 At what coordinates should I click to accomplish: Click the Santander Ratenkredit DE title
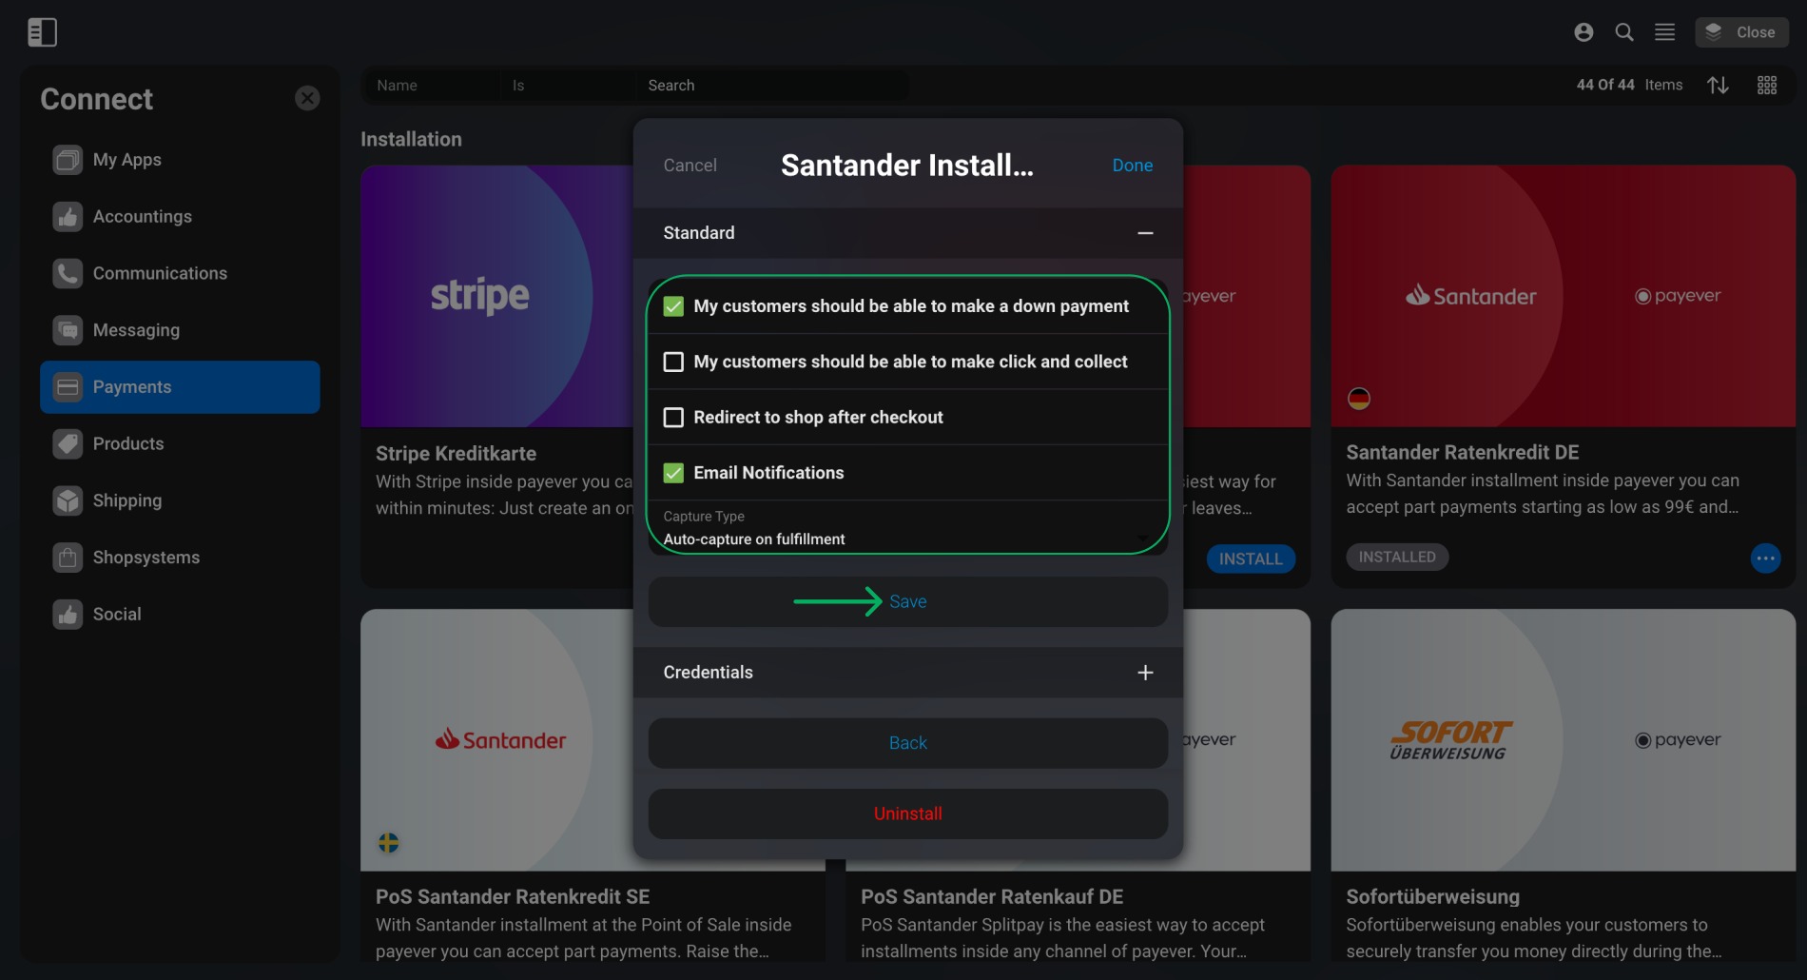click(x=1463, y=453)
